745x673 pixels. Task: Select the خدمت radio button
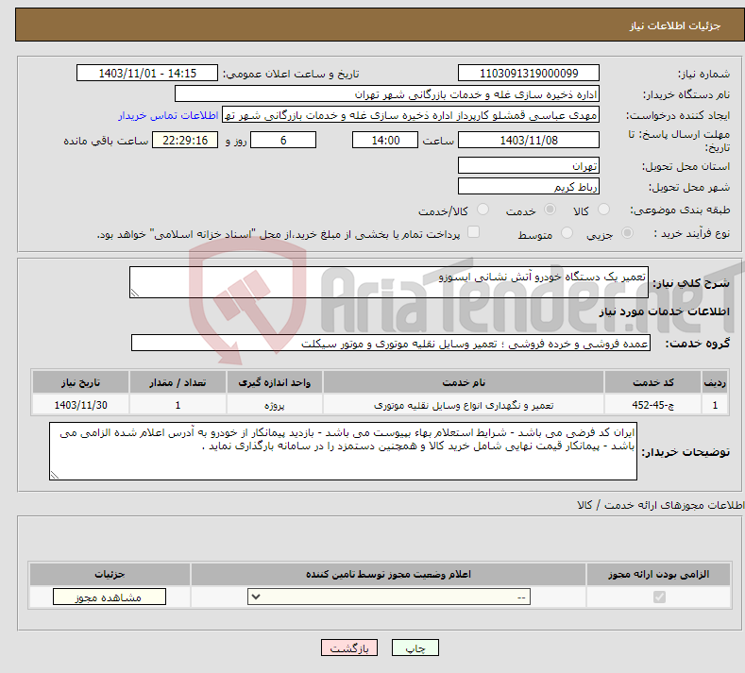[x=550, y=210]
